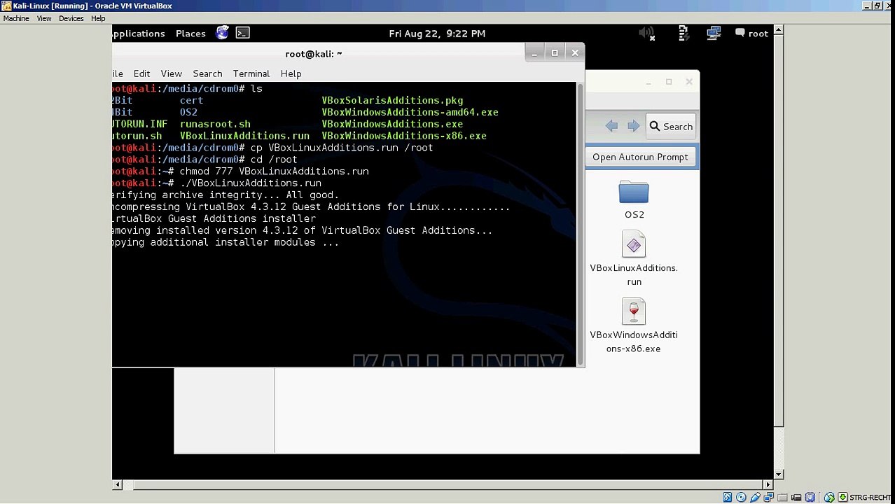Image resolution: width=895 pixels, height=504 pixels.
Task: Maximize the file manager window
Action: (669, 82)
